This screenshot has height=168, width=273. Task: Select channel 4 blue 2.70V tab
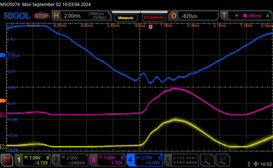click(x=145, y=160)
